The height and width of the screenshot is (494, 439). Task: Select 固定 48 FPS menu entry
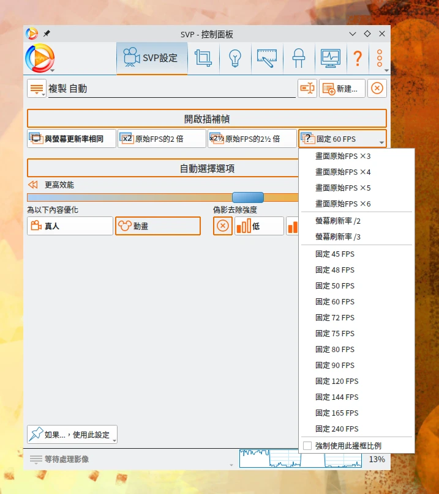[x=356, y=270]
